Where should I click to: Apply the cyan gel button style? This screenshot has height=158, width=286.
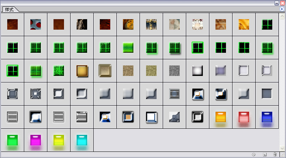point(82,140)
